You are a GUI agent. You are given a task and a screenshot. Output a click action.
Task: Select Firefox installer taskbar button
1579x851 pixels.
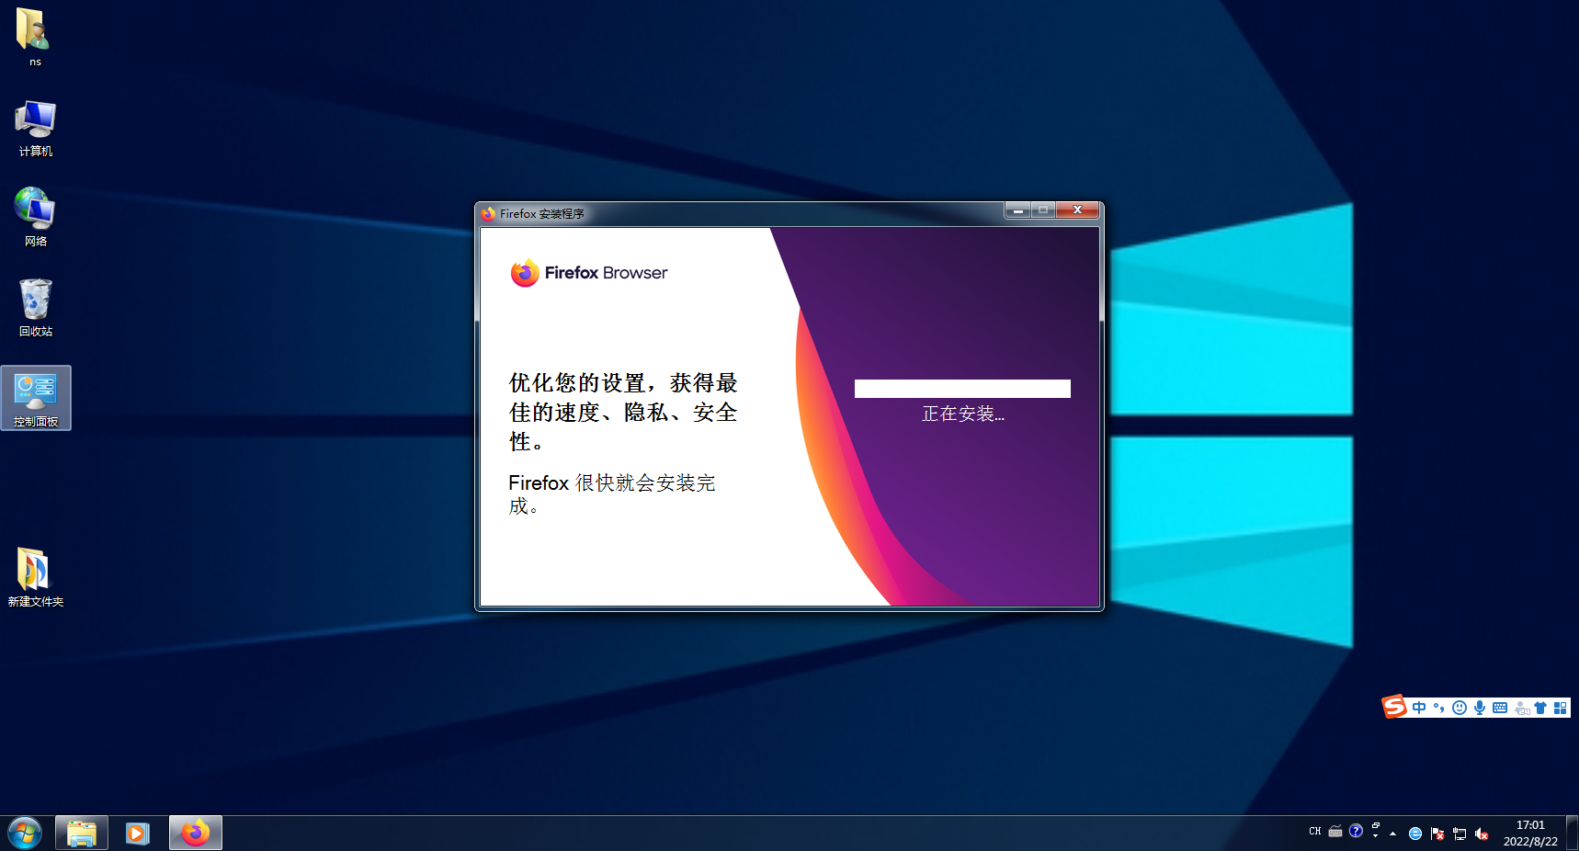coord(196,834)
